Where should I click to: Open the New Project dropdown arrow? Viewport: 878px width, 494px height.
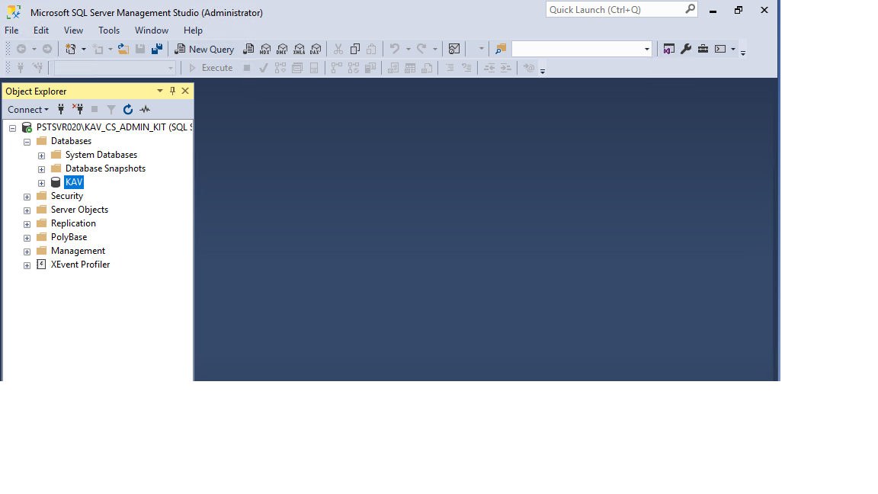click(83, 50)
